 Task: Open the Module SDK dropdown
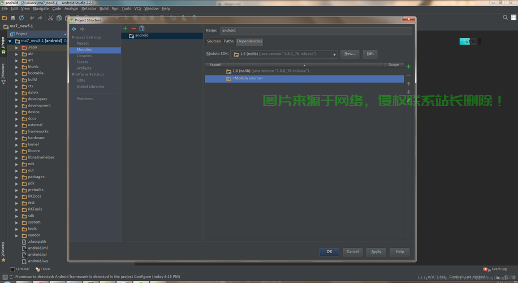[334, 54]
